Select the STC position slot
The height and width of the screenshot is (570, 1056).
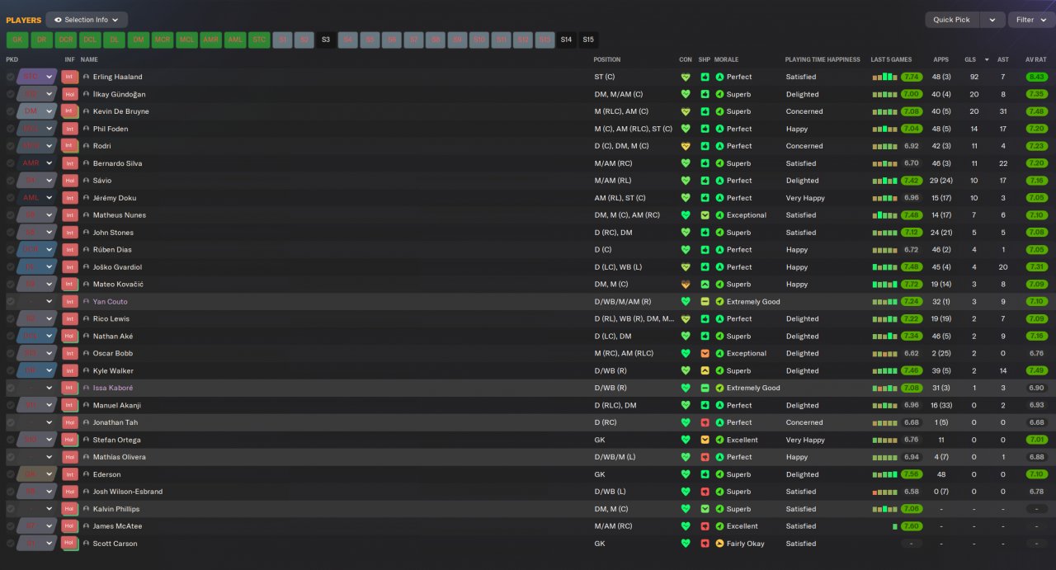coord(259,40)
